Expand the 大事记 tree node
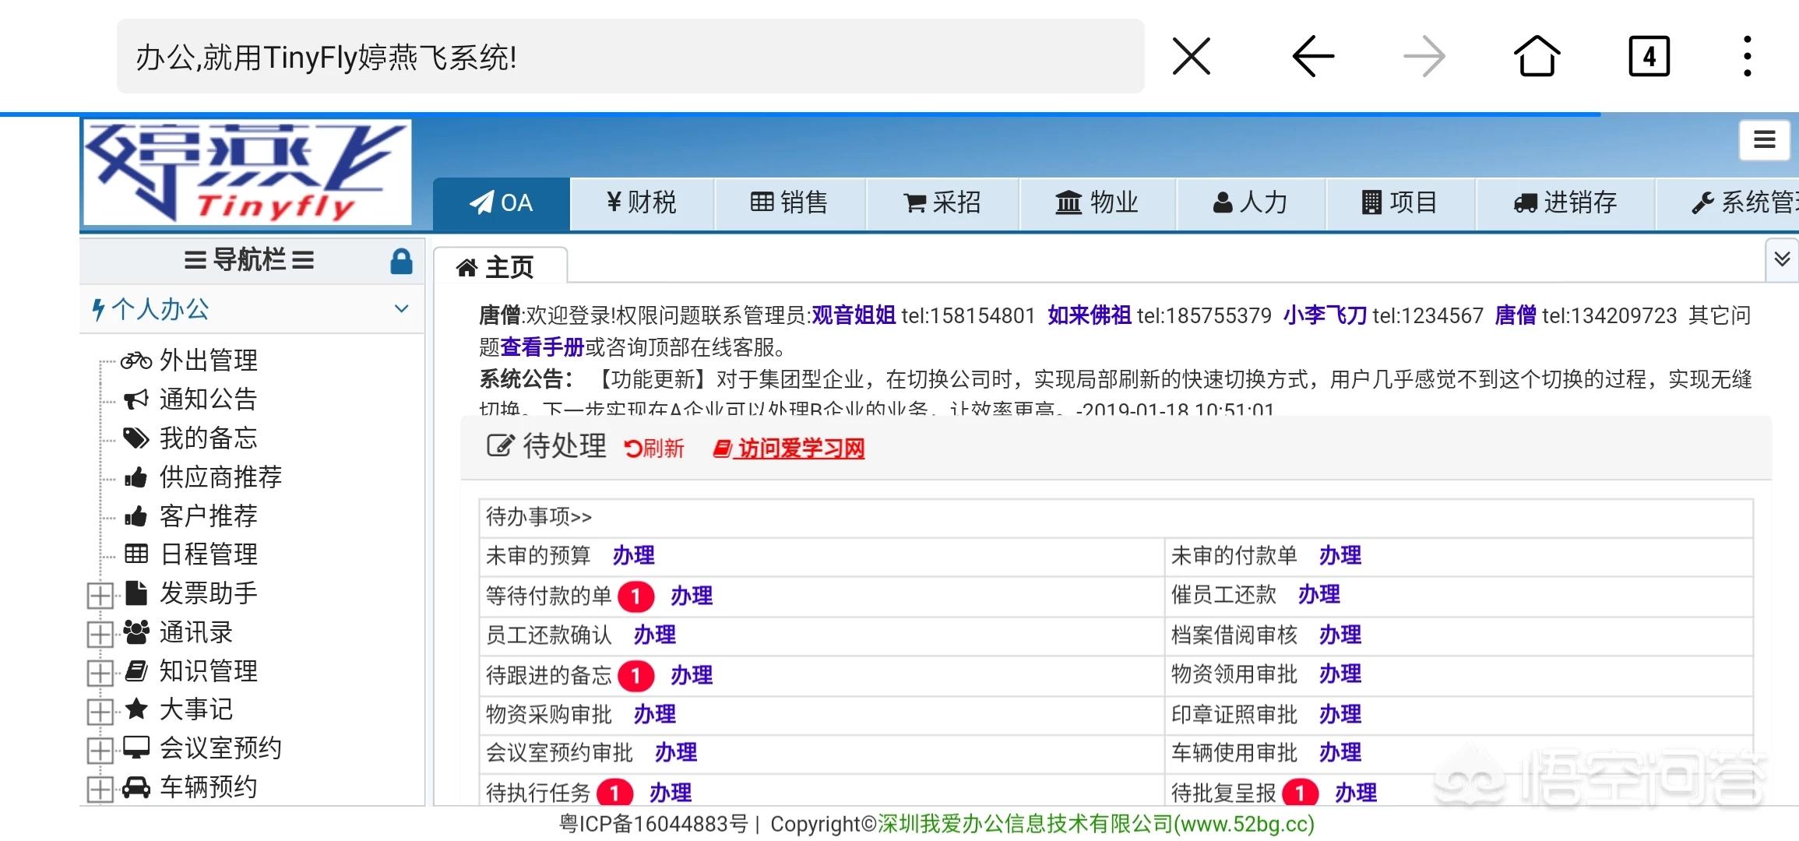The height and width of the screenshot is (841, 1799). coord(100,712)
